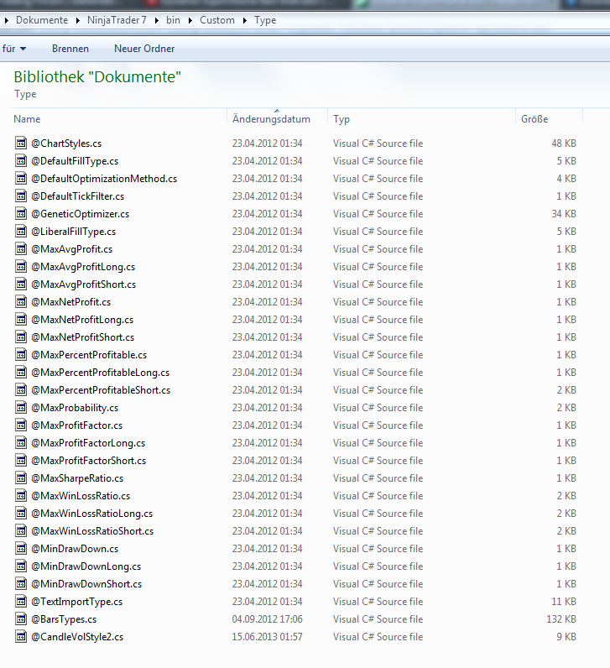Click the @MaxWinLossRatio.cs file icon
610x668 pixels.
21,495
